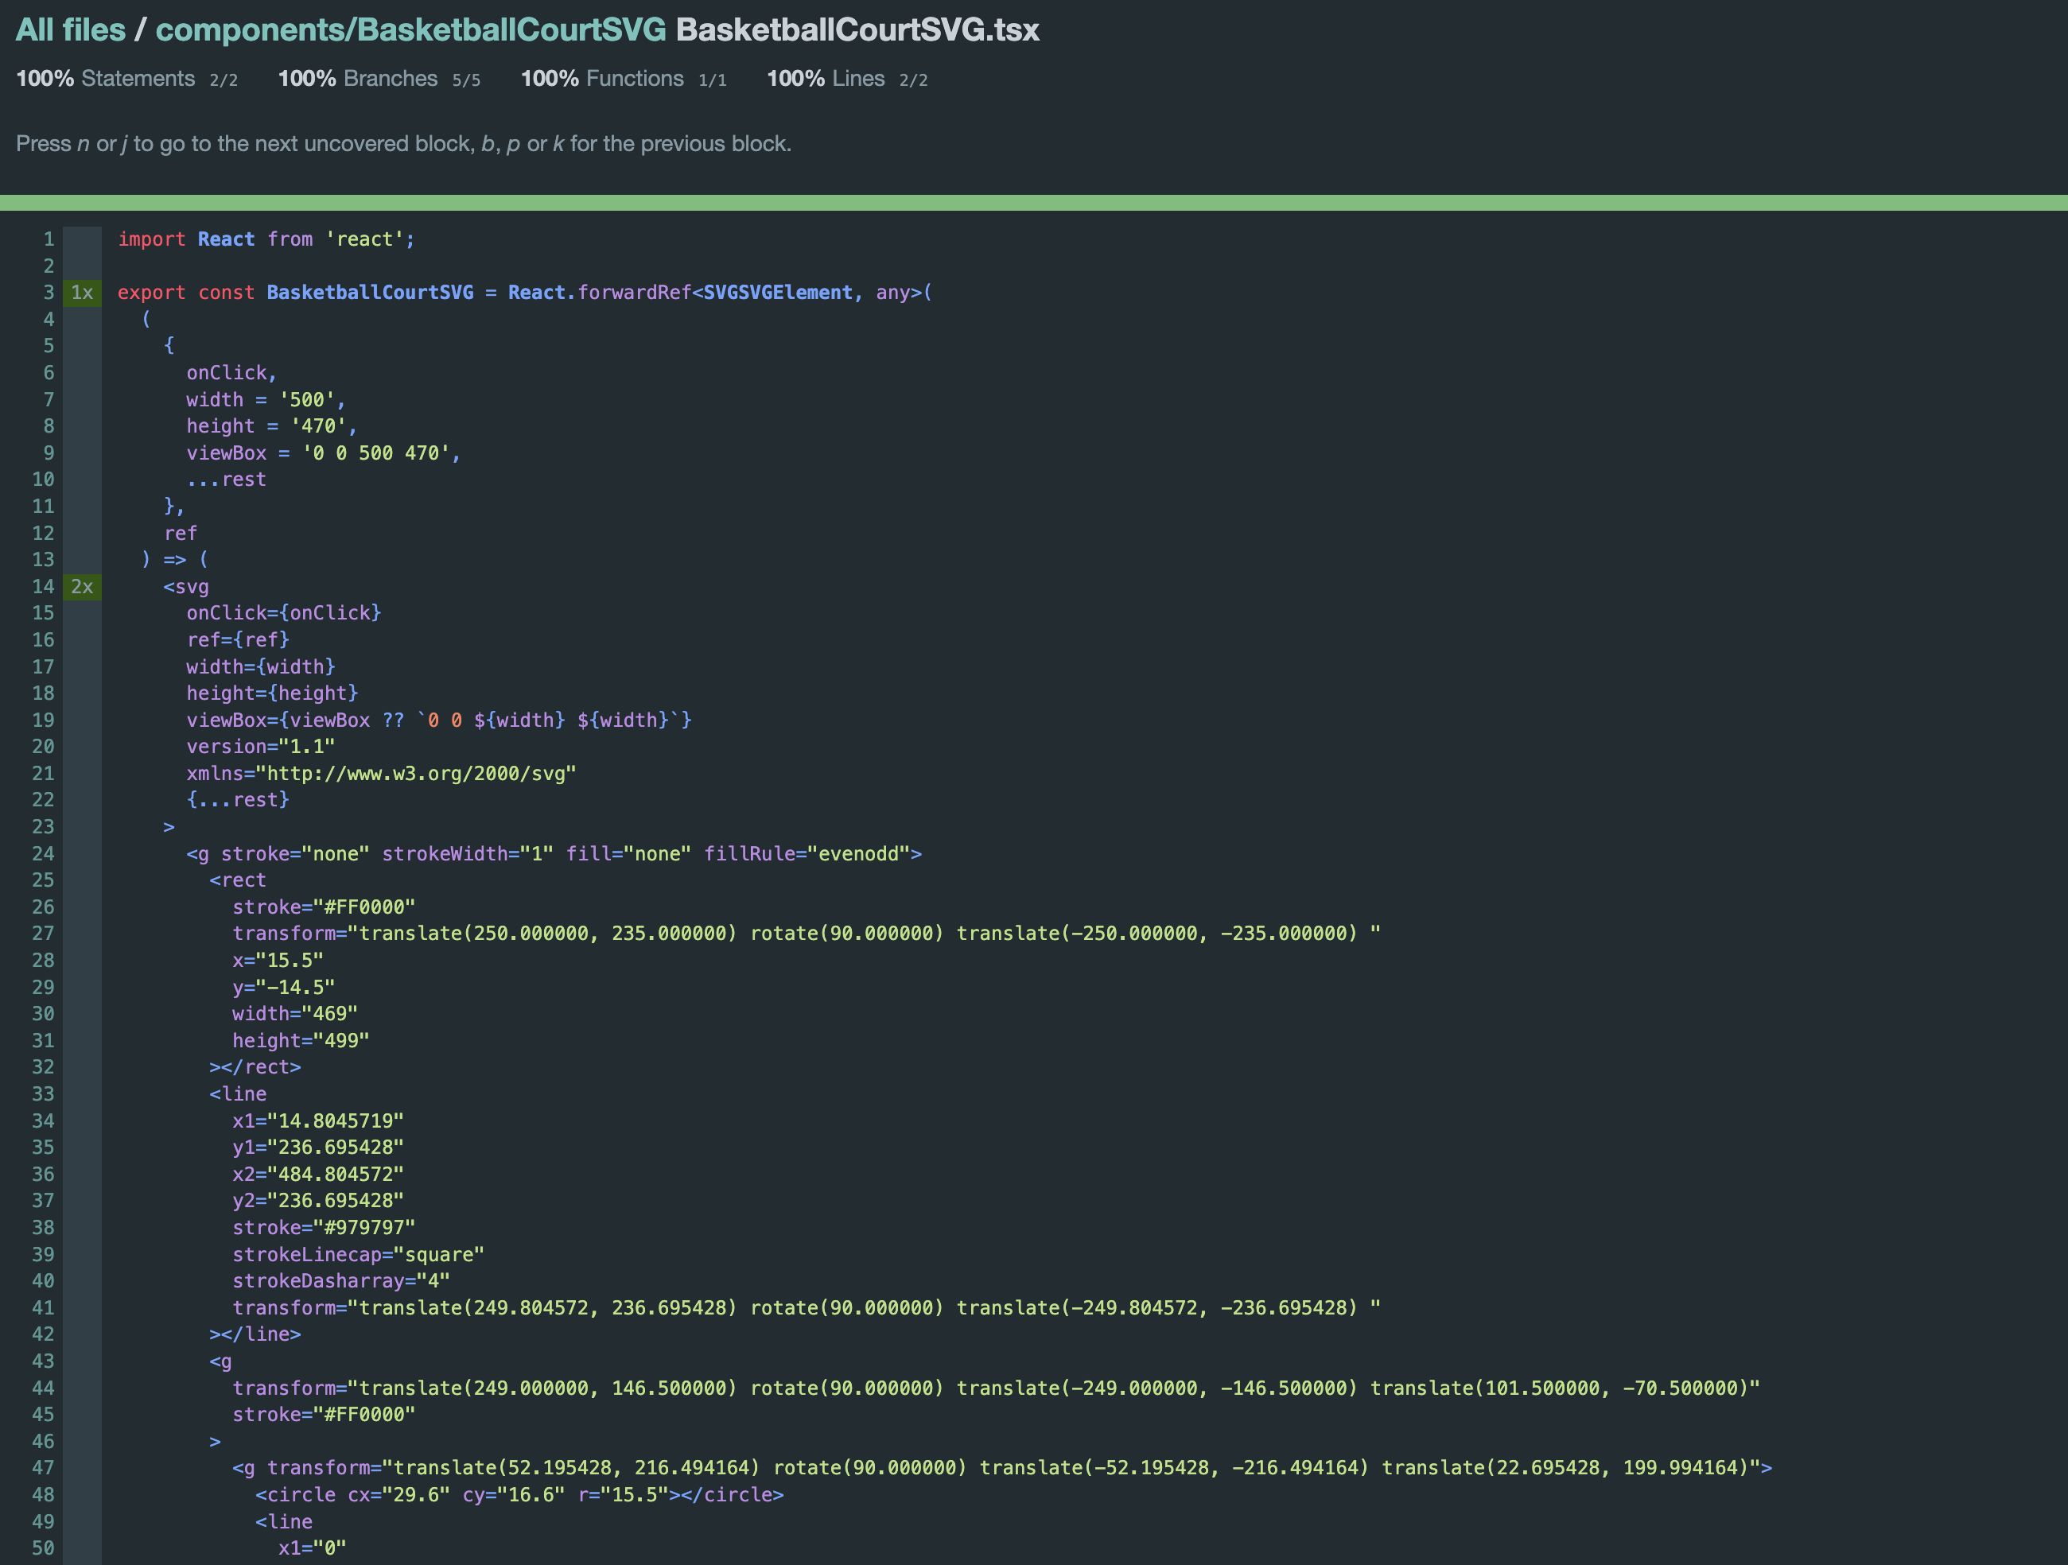Click the x1="0" line
This screenshot has width=2068, height=1565.
coord(313,1548)
